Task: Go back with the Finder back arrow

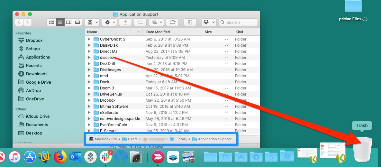Action: click(x=19, y=22)
